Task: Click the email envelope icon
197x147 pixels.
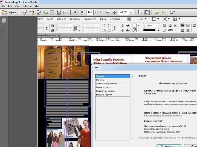Action: [66, 13]
